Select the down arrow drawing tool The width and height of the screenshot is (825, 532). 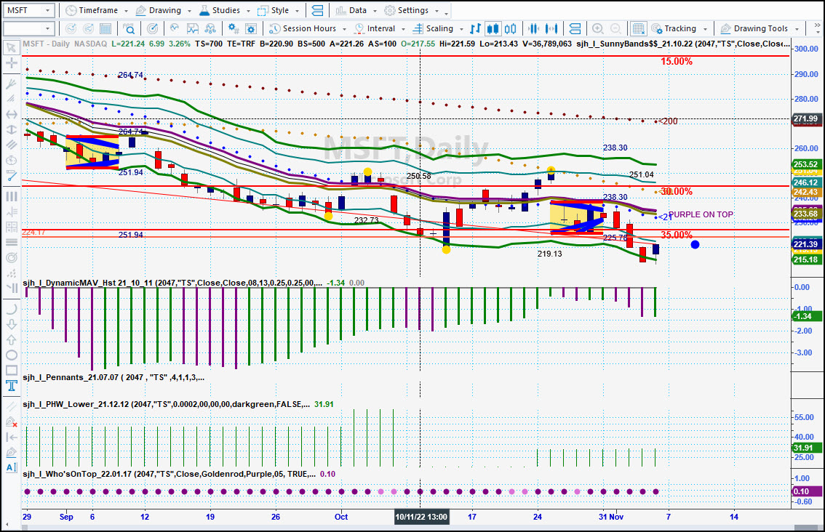11,324
